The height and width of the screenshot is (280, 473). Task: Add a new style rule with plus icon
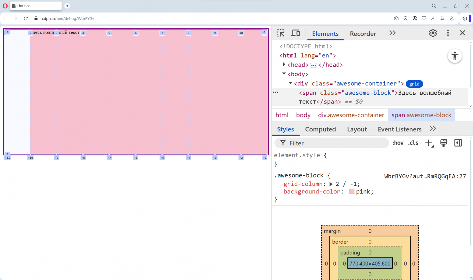click(428, 143)
